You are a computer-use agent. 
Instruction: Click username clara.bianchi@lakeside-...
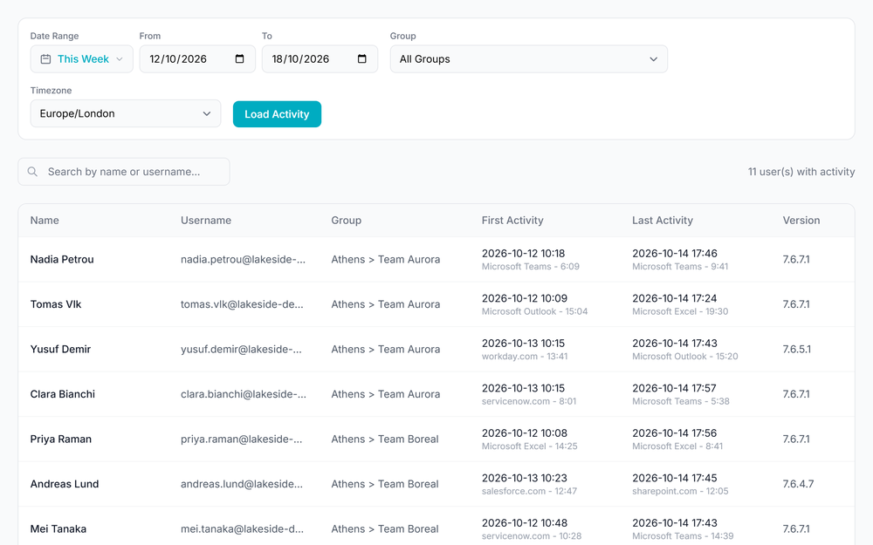[244, 394]
